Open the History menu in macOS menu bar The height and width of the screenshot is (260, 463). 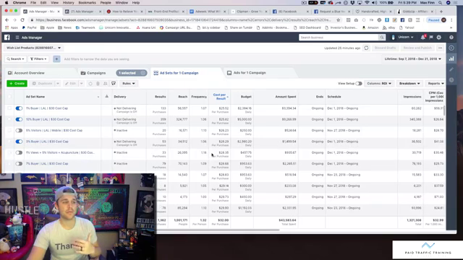click(x=68, y=3)
